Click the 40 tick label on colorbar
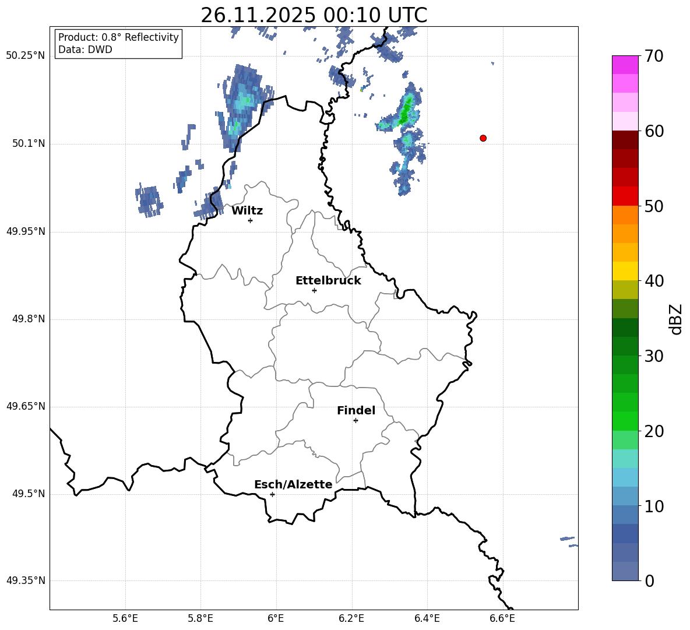The height and width of the screenshot is (630, 690). (x=654, y=281)
